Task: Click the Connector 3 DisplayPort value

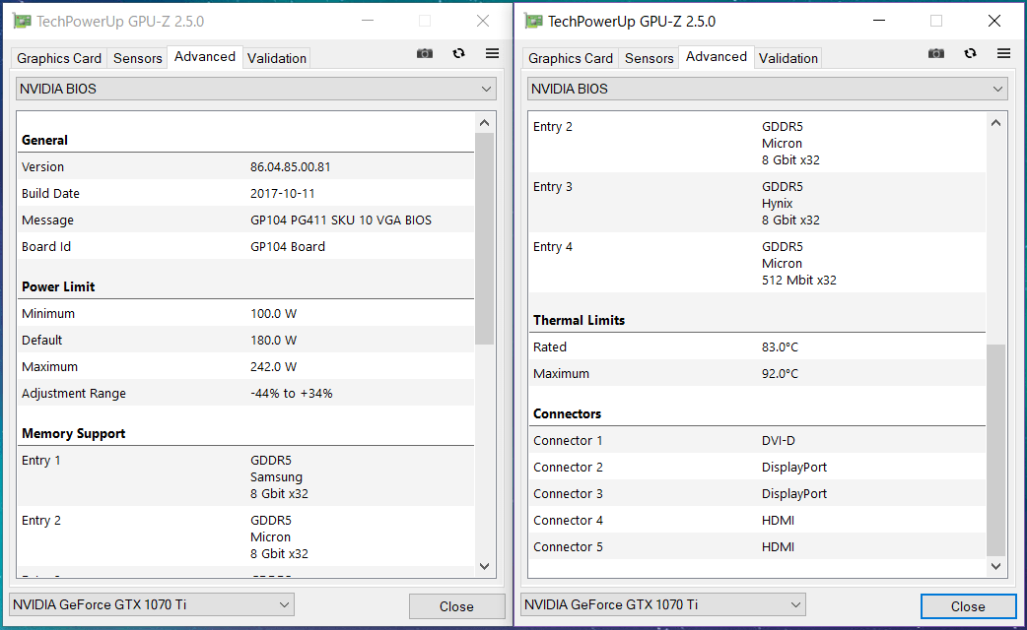Action: point(793,494)
